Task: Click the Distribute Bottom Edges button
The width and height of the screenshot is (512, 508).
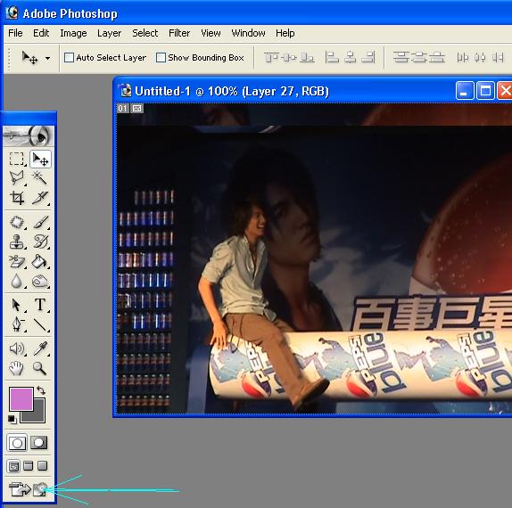Action: click(x=437, y=58)
